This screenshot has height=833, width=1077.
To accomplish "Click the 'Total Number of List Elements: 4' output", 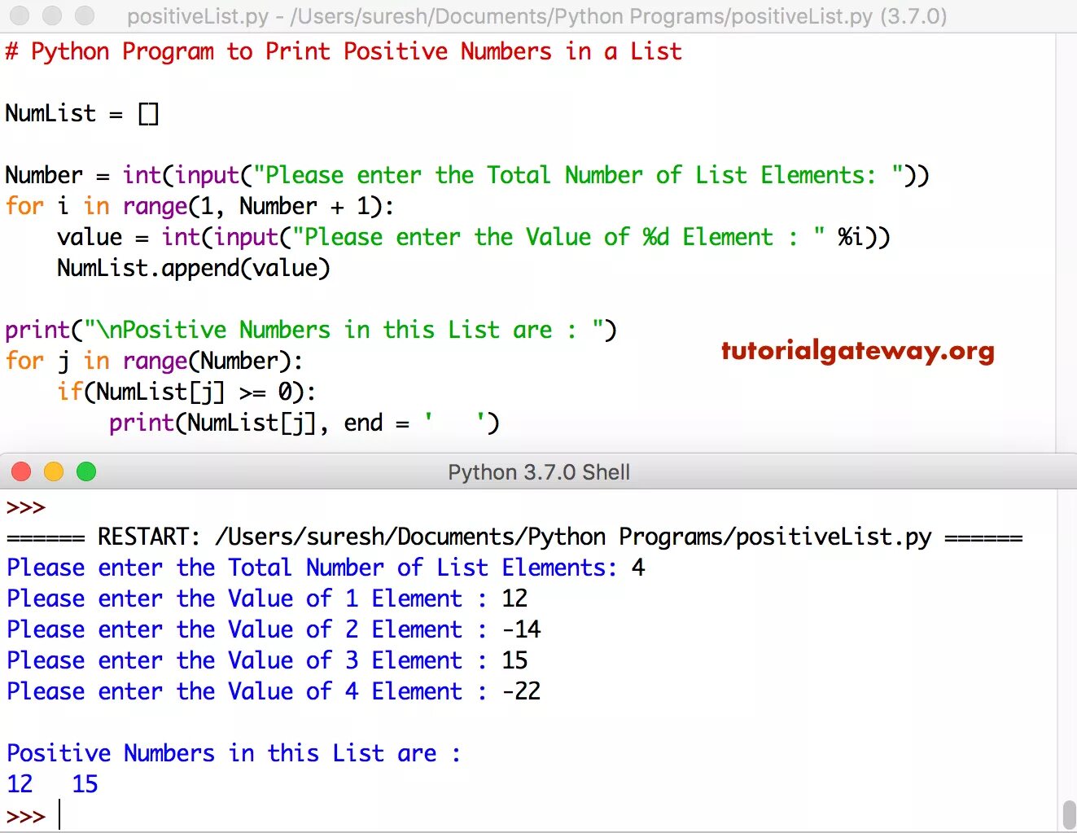I will click(x=326, y=568).
